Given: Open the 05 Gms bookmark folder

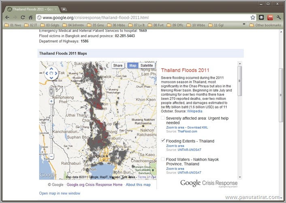Looking at the screenshot, I should coord(96,25).
